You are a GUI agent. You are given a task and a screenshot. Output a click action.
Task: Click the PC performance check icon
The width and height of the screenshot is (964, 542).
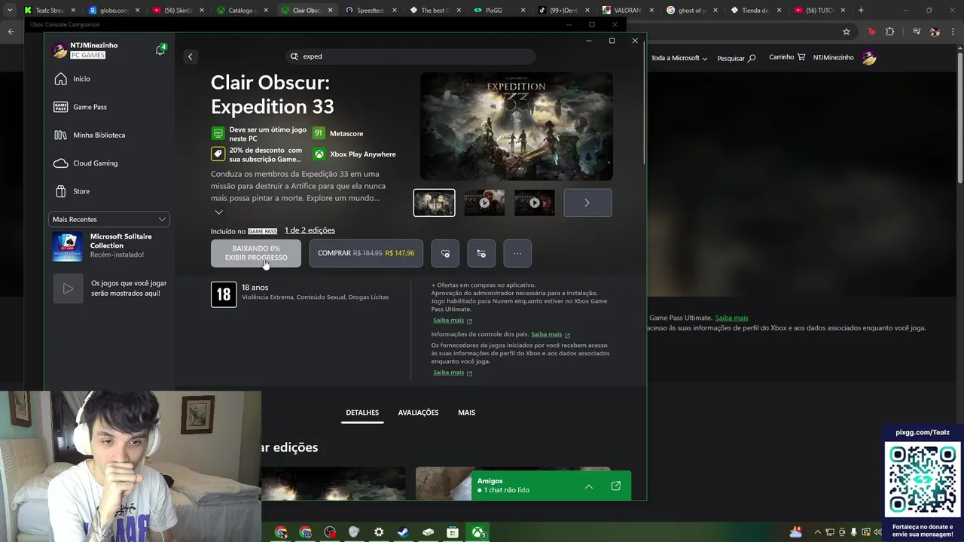coord(218,133)
